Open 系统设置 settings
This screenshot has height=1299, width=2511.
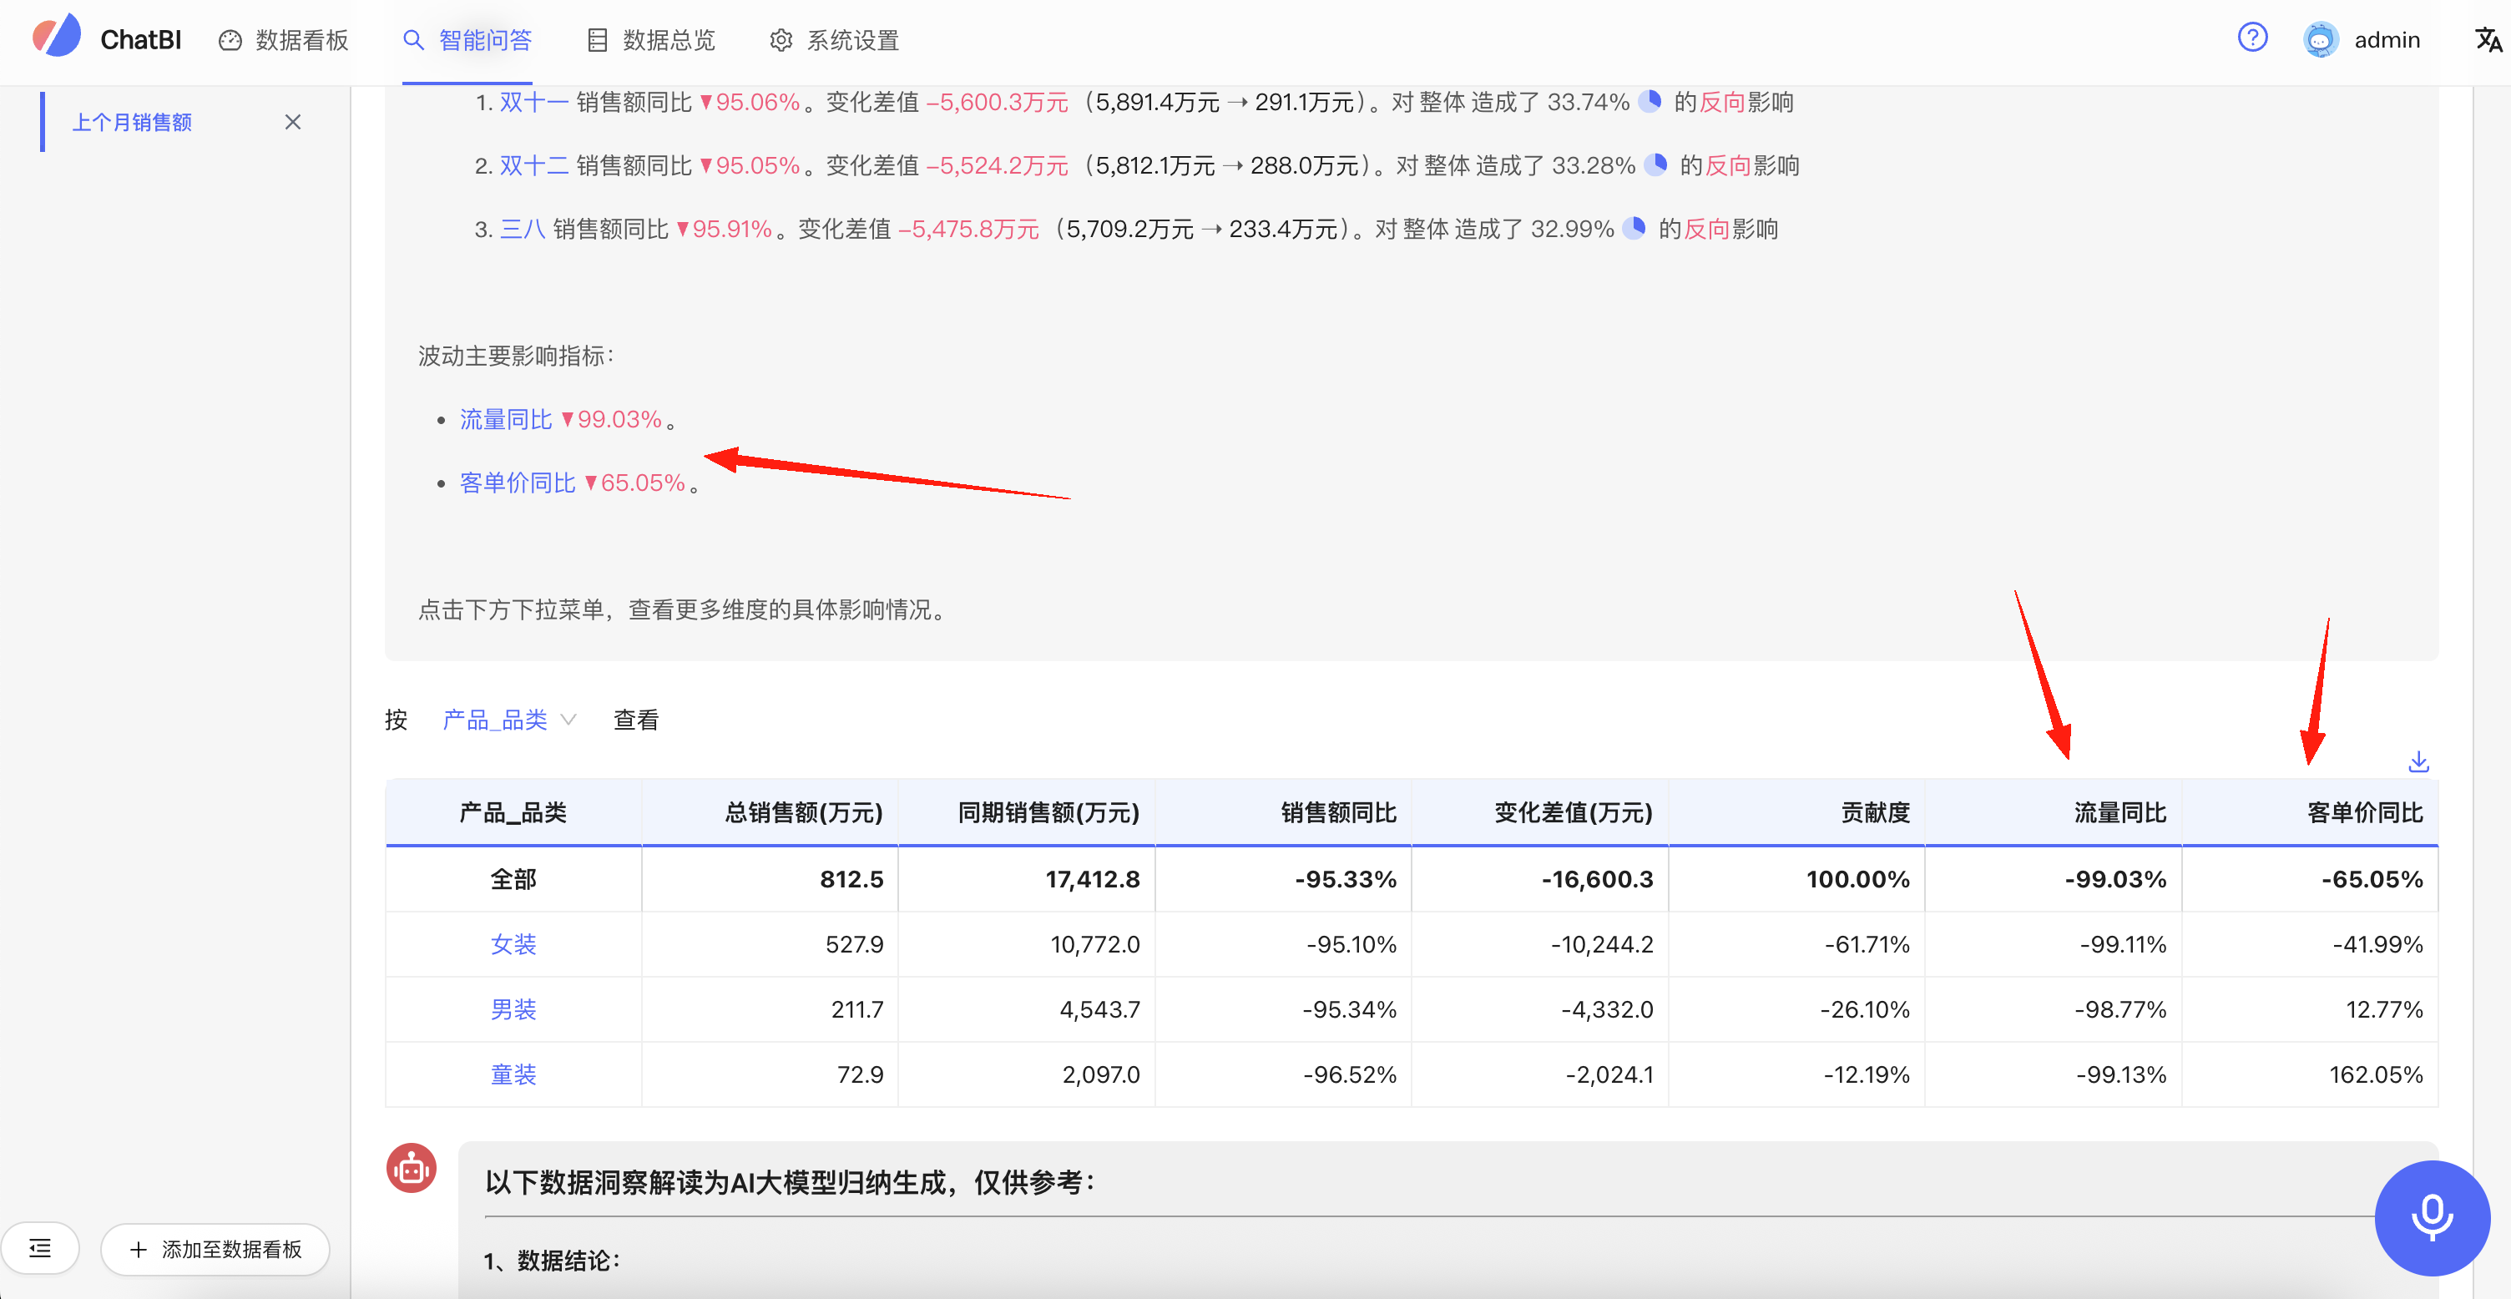pyautogui.click(x=831, y=40)
